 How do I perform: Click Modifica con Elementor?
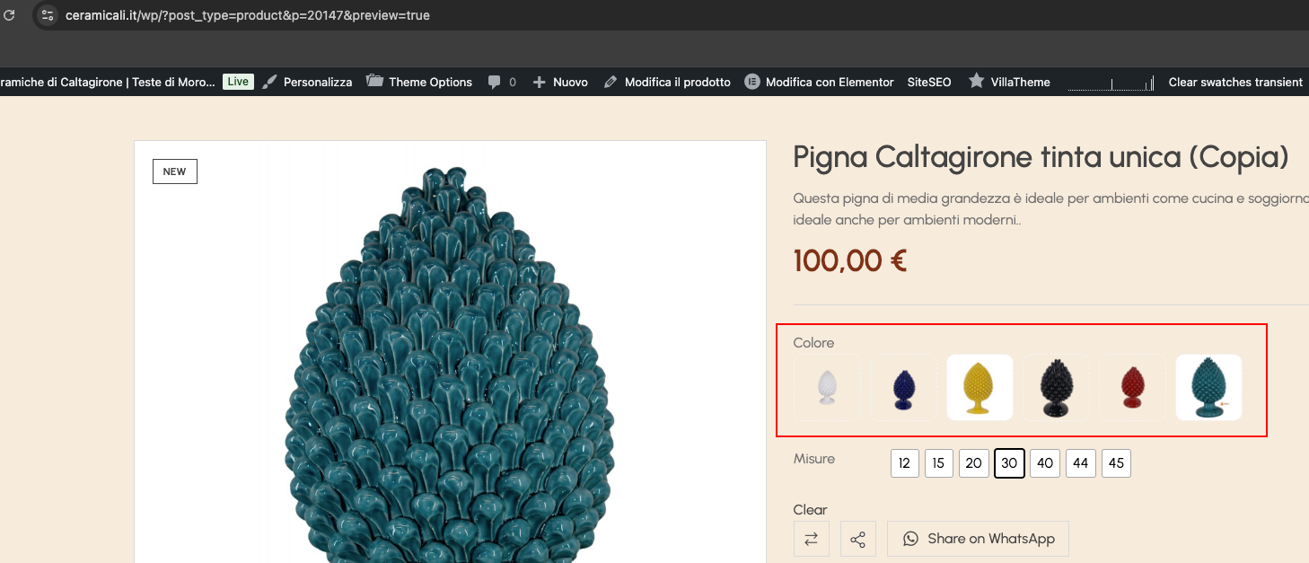(820, 82)
